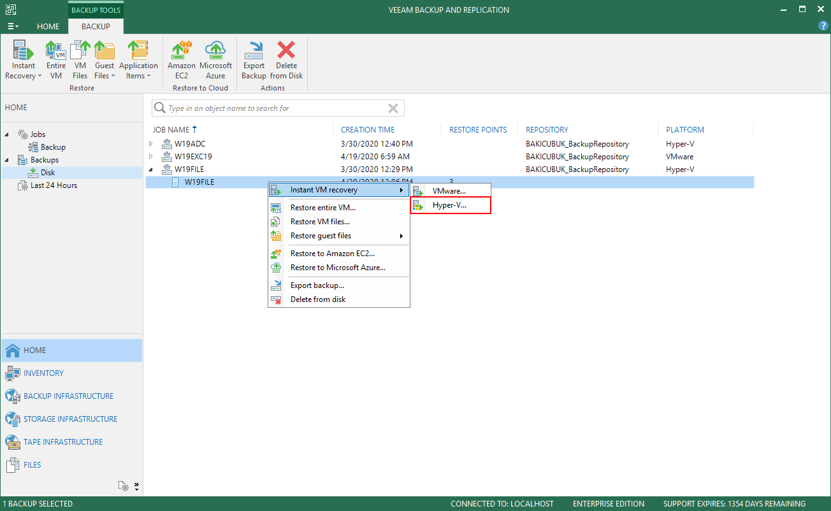Click VMware platform cell for W19EXC19

[680, 157]
